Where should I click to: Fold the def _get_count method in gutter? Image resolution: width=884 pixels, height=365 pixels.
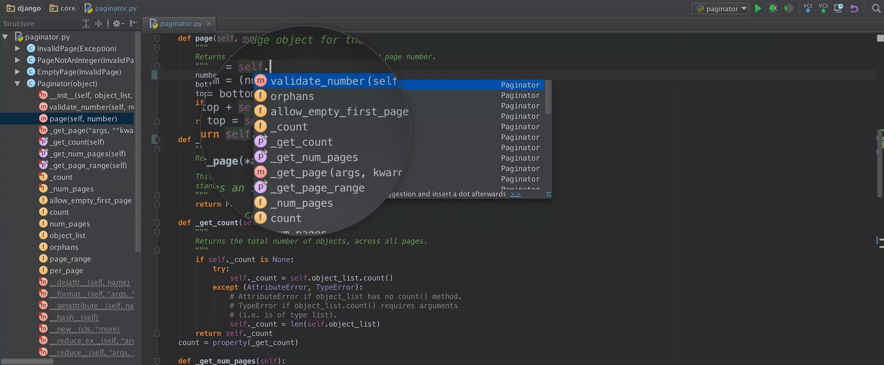pos(157,222)
